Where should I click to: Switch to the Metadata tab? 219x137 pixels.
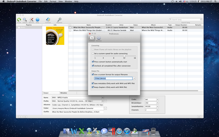pos(64,93)
